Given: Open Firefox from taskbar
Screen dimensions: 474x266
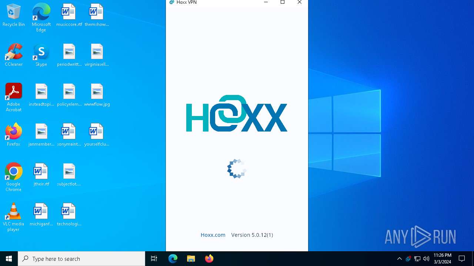Looking at the screenshot, I should (x=209, y=259).
